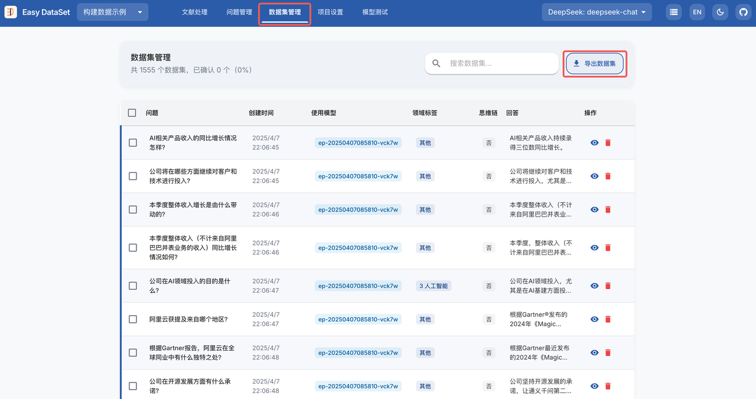Click the Easy DataSet logo icon
Screen dimensions: 756x399
[x=11, y=12]
